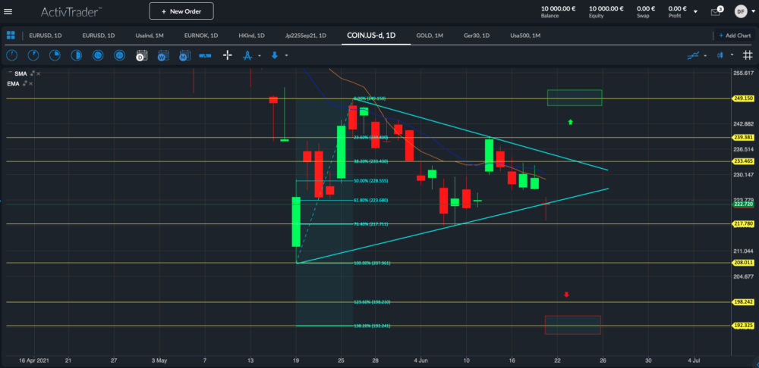Click the blue down-arrow marker tool
The height and width of the screenshot is (368, 759).
pyautogui.click(x=275, y=55)
